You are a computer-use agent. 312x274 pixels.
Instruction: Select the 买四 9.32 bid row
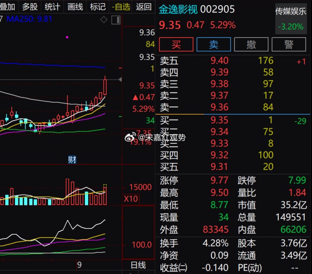233,155
